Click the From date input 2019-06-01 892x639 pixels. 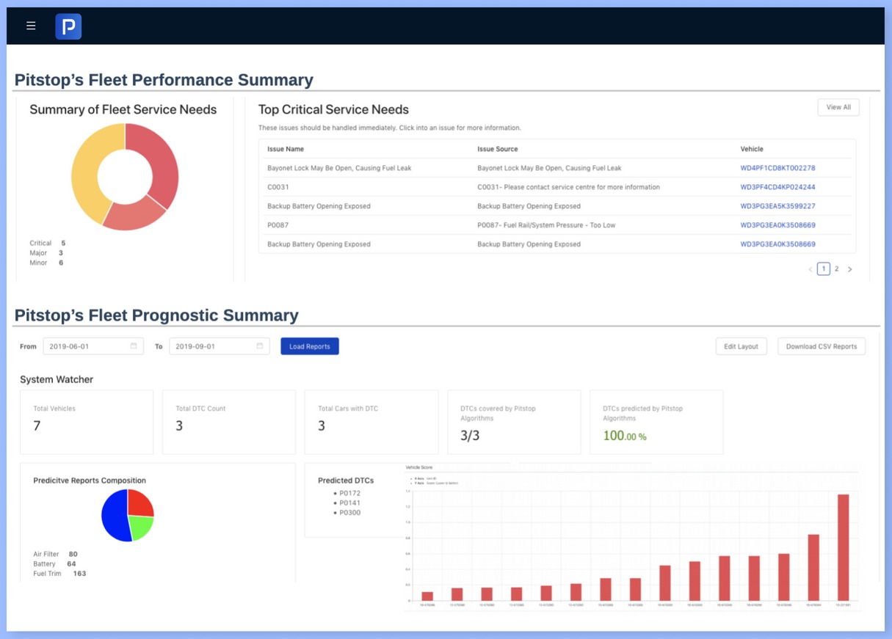click(x=84, y=346)
